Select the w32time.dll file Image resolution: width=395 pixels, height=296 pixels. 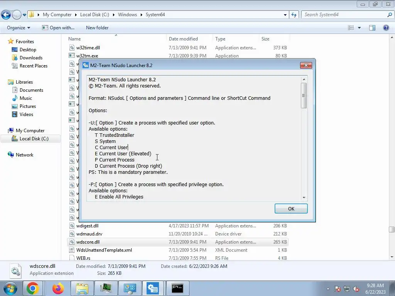click(x=88, y=47)
